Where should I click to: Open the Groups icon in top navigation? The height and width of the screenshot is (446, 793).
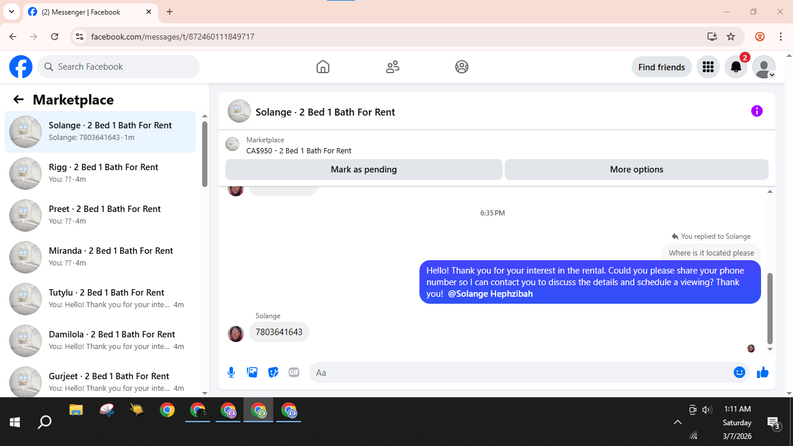click(462, 67)
